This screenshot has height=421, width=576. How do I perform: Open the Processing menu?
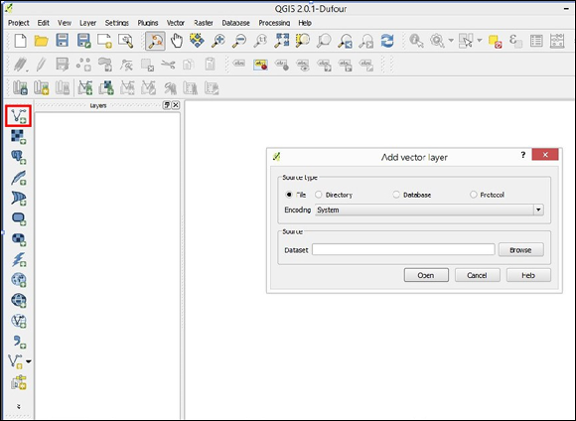click(x=274, y=23)
